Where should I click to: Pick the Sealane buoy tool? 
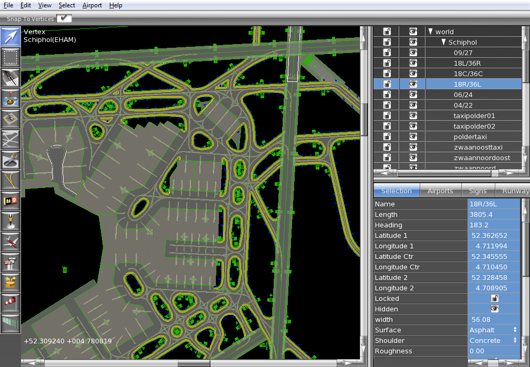11,98
